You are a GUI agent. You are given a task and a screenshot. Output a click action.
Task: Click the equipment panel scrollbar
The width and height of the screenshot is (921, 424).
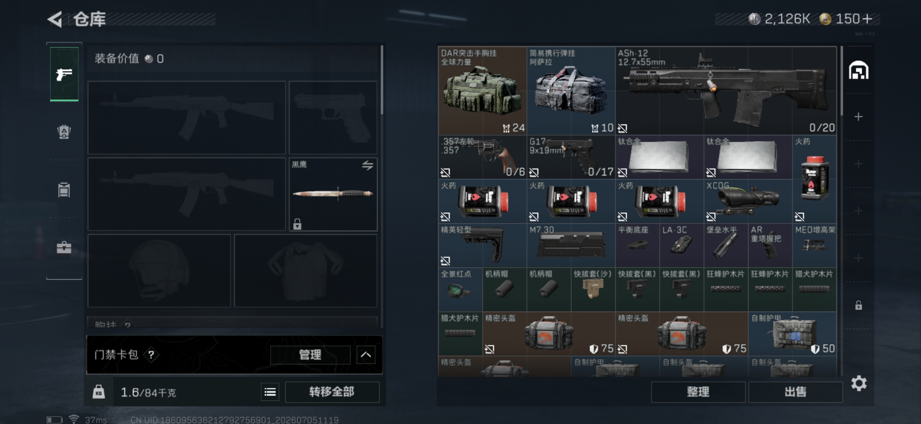coord(382,80)
